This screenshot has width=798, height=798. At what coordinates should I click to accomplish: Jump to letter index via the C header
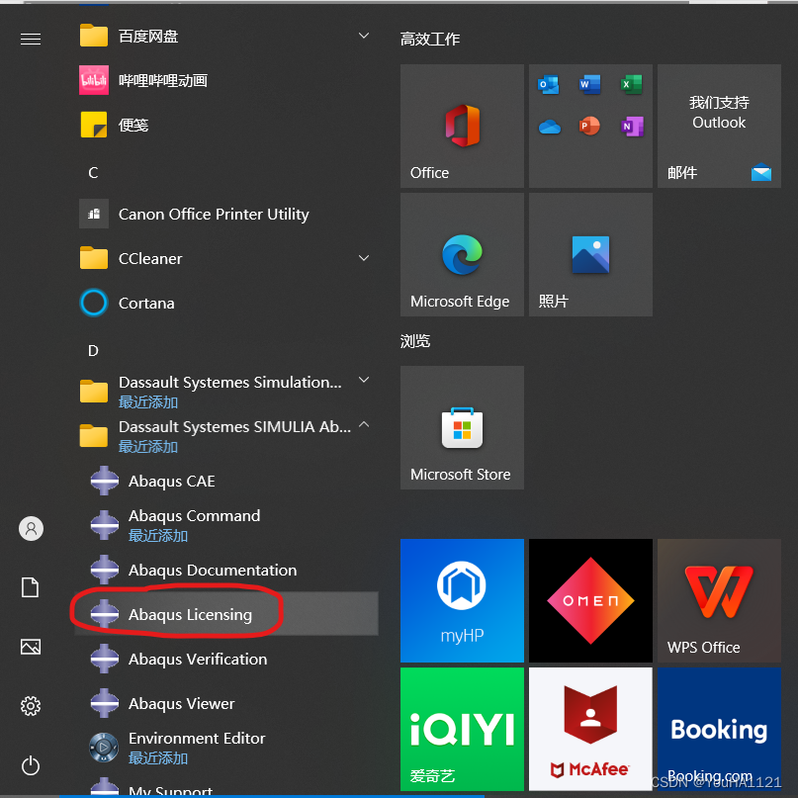93,172
